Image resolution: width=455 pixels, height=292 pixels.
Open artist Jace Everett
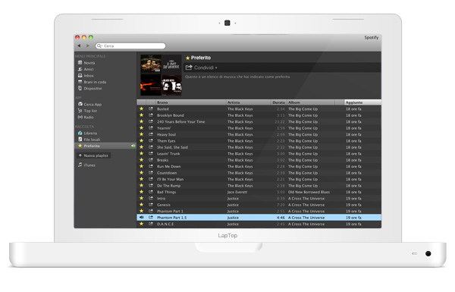point(237,192)
